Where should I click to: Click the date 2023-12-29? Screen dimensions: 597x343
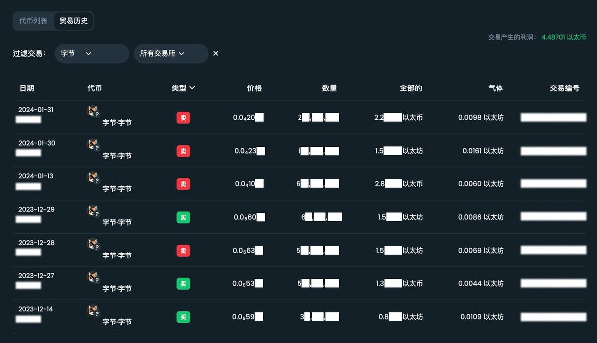[x=36, y=209]
